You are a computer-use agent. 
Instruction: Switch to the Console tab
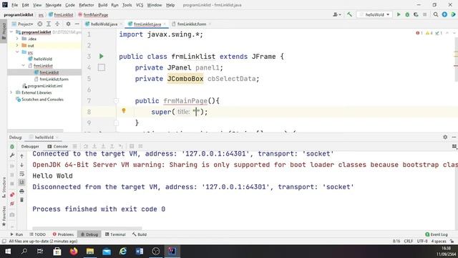click(x=57, y=146)
